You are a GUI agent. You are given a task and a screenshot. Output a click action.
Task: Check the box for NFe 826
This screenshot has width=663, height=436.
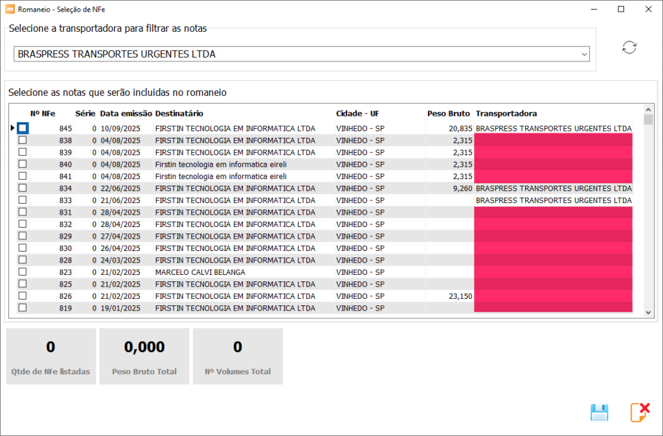(x=23, y=296)
